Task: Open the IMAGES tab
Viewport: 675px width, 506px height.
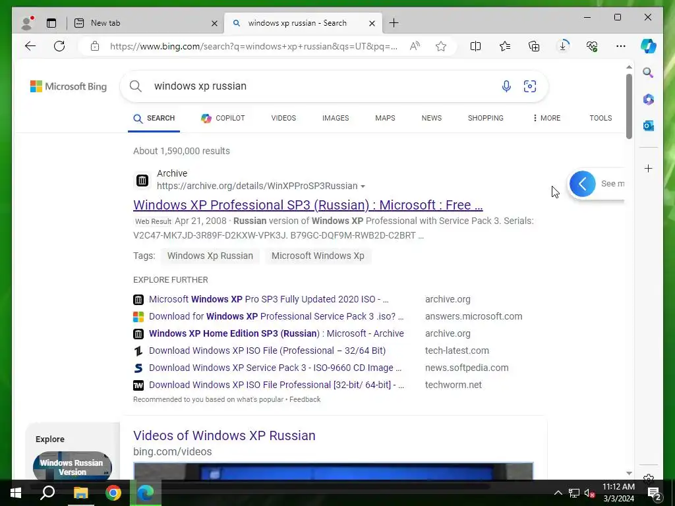Action: [336, 118]
